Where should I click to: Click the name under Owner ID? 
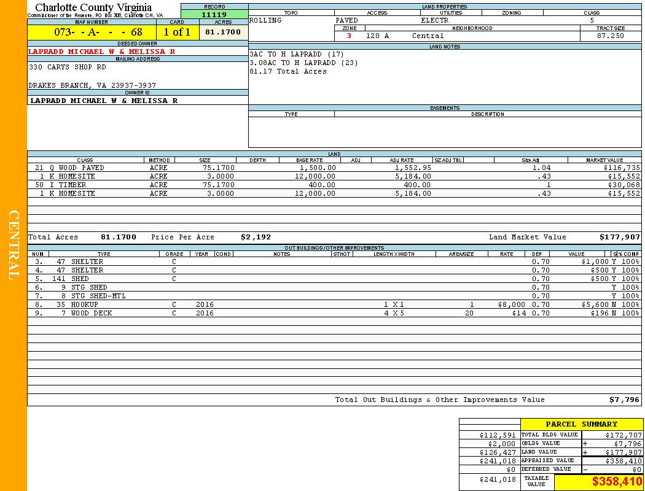(x=104, y=100)
